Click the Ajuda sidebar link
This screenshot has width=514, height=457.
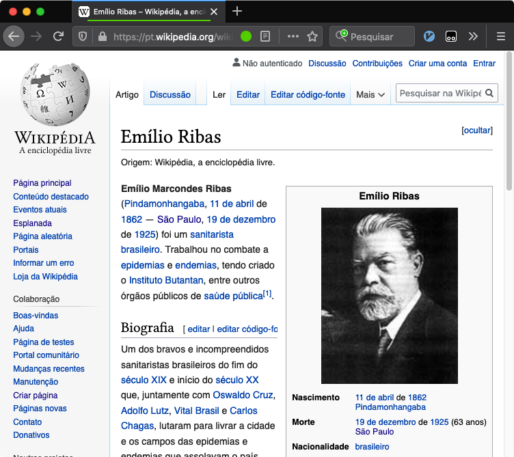[x=24, y=329]
